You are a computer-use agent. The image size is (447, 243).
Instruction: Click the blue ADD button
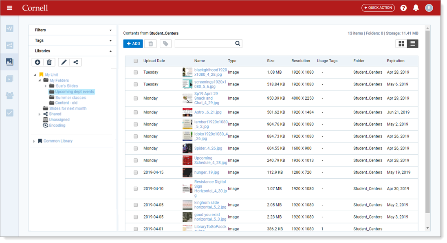(133, 44)
